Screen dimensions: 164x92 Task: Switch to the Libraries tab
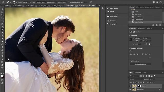150,28
